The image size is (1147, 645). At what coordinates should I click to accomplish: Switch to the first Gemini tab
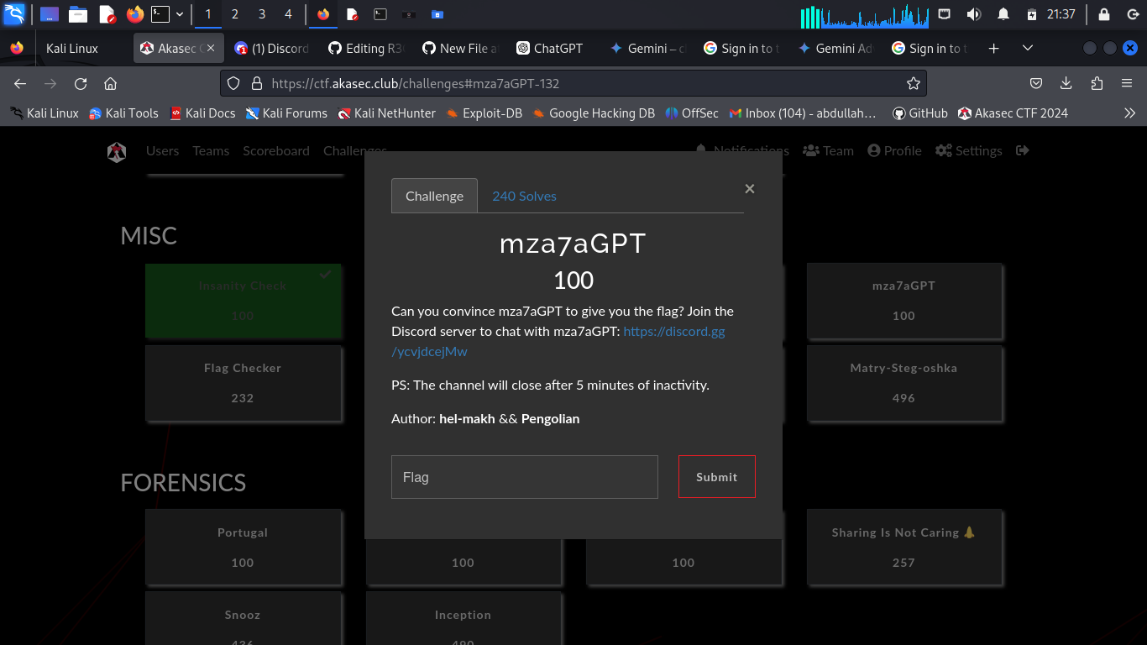click(x=647, y=49)
